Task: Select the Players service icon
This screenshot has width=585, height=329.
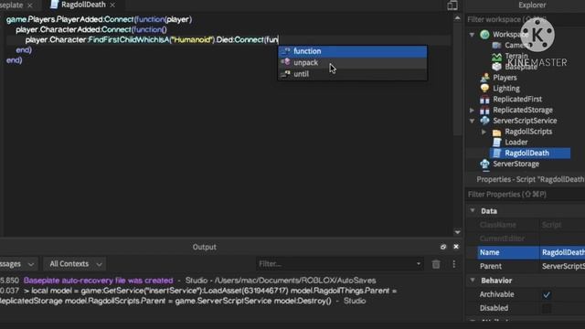Action: click(484, 78)
